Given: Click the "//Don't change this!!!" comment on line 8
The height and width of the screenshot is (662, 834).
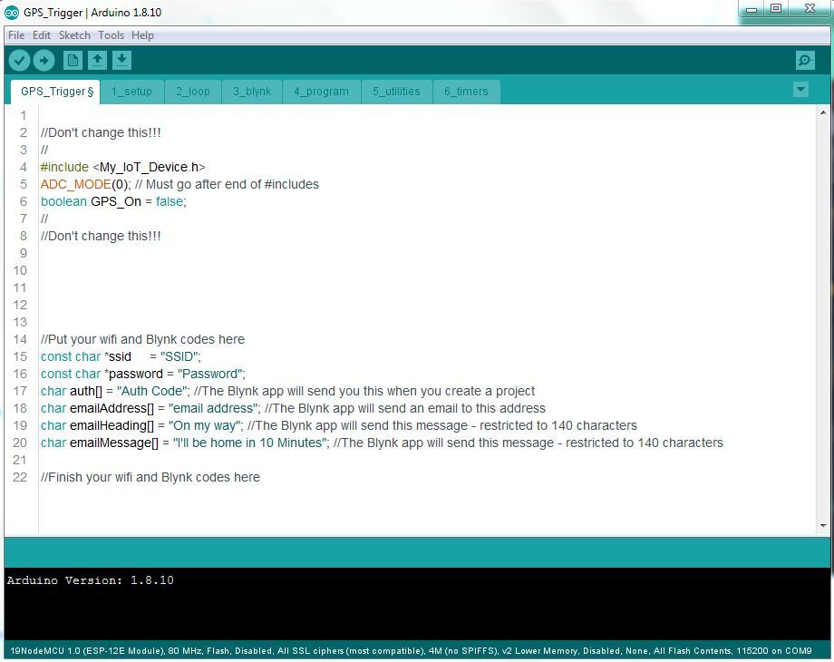Looking at the screenshot, I should click(101, 237).
